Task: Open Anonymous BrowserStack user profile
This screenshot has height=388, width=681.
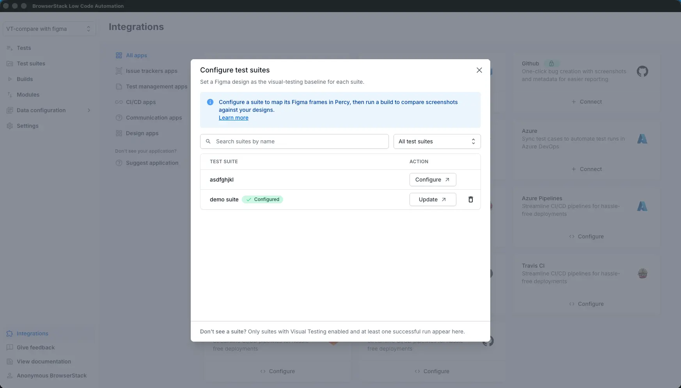Action: (51, 376)
